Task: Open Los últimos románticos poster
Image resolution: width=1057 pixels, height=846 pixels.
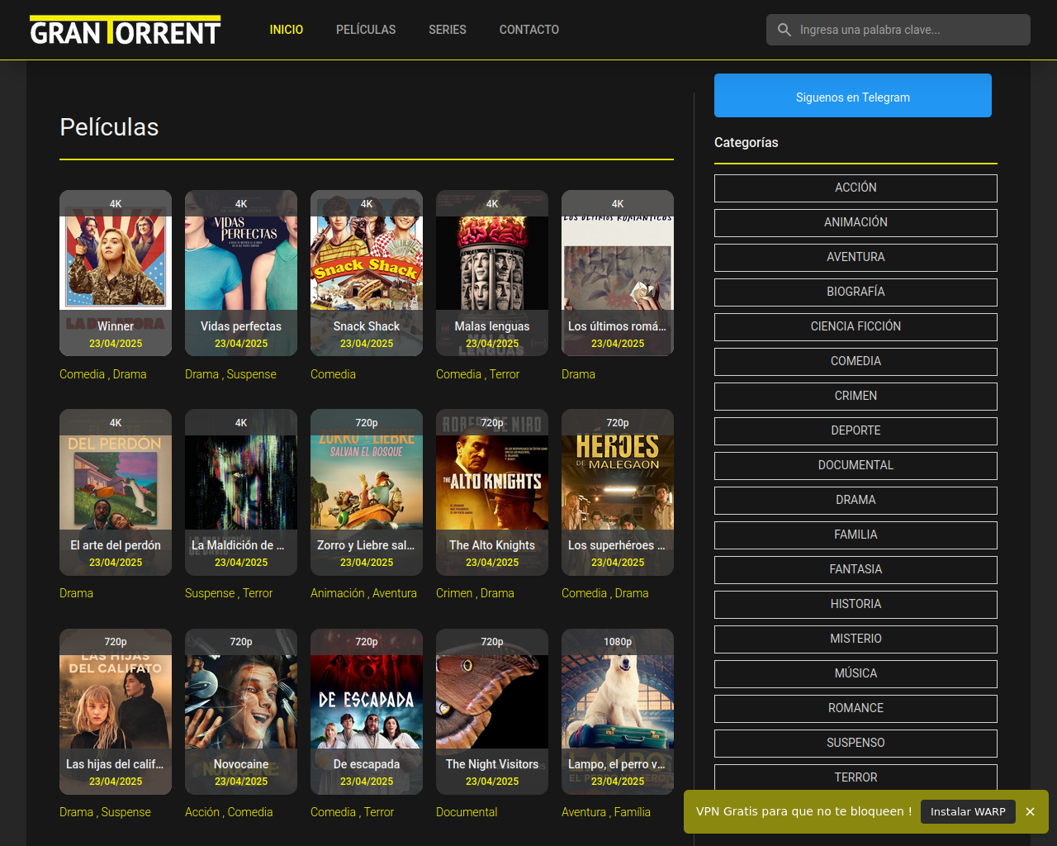Action: [x=618, y=273]
